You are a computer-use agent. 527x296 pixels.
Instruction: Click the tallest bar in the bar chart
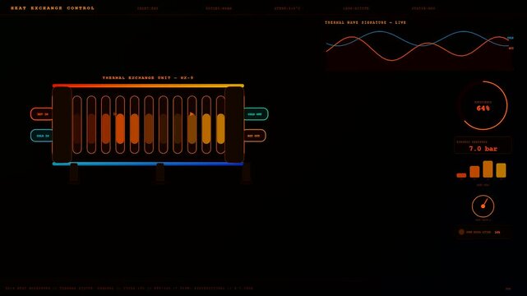(488, 169)
